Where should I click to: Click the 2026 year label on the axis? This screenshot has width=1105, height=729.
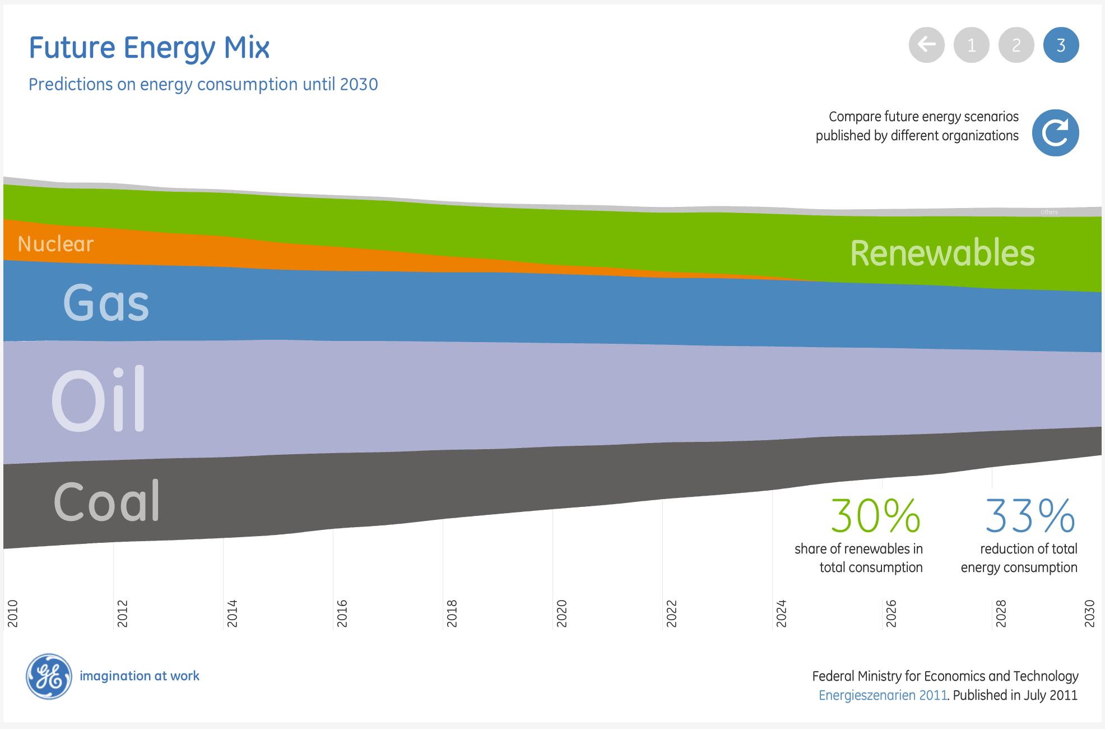(892, 613)
